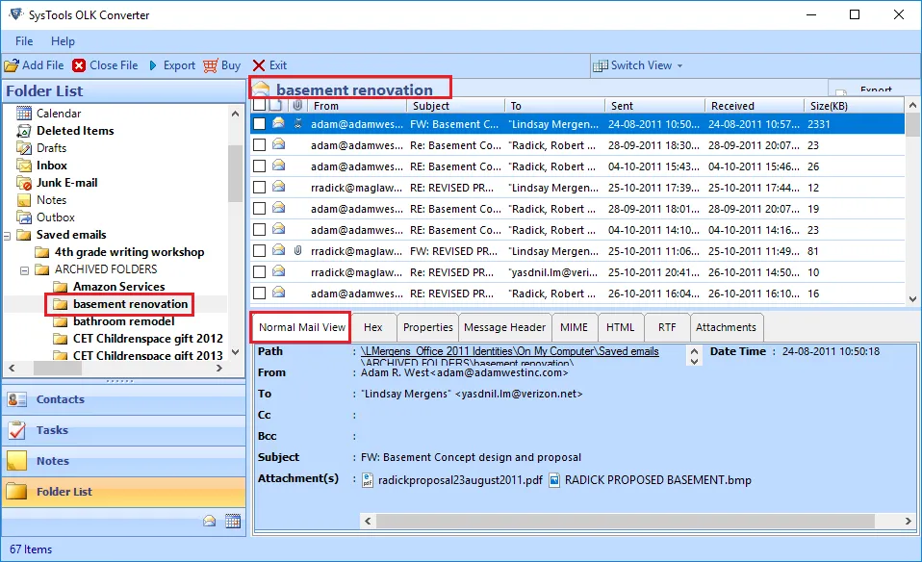The image size is (922, 562).
Task: Click the Switch View grid icon
Action: point(601,65)
